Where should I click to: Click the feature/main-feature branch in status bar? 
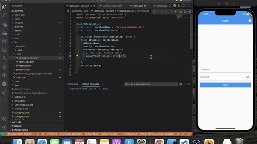(x=20, y=134)
